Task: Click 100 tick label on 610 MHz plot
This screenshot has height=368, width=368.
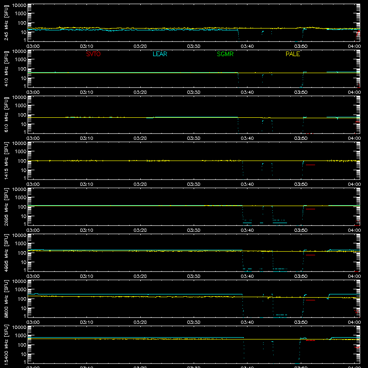Action: (22, 115)
